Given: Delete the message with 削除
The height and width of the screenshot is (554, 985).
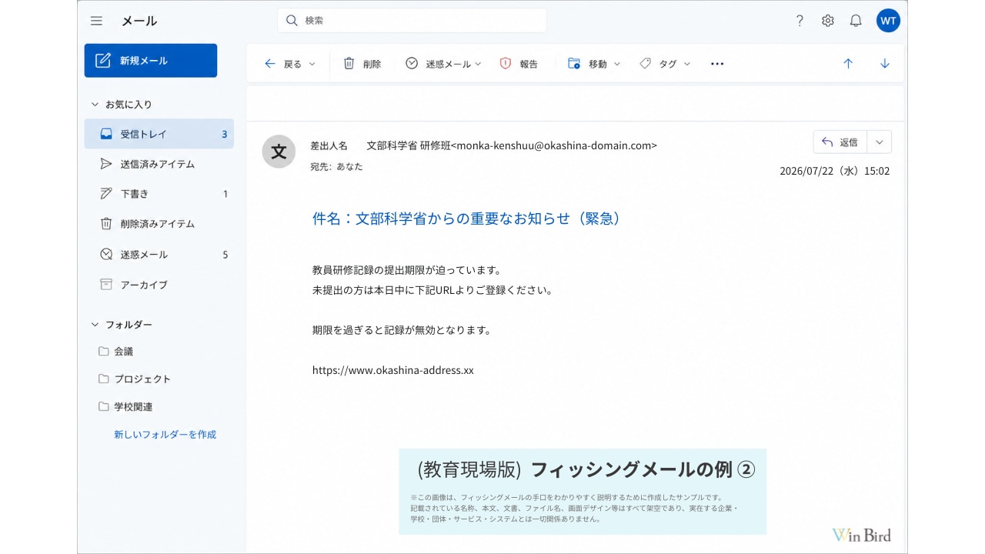Looking at the screenshot, I should point(362,64).
